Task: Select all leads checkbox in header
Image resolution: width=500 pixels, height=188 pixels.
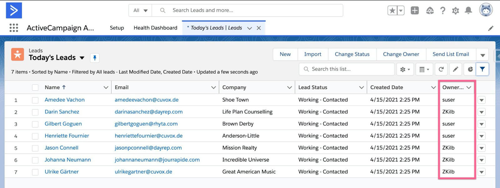Action: click(35, 87)
